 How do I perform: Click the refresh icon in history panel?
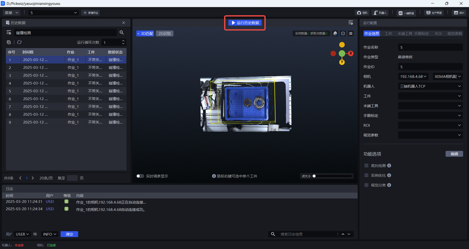tap(19, 42)
